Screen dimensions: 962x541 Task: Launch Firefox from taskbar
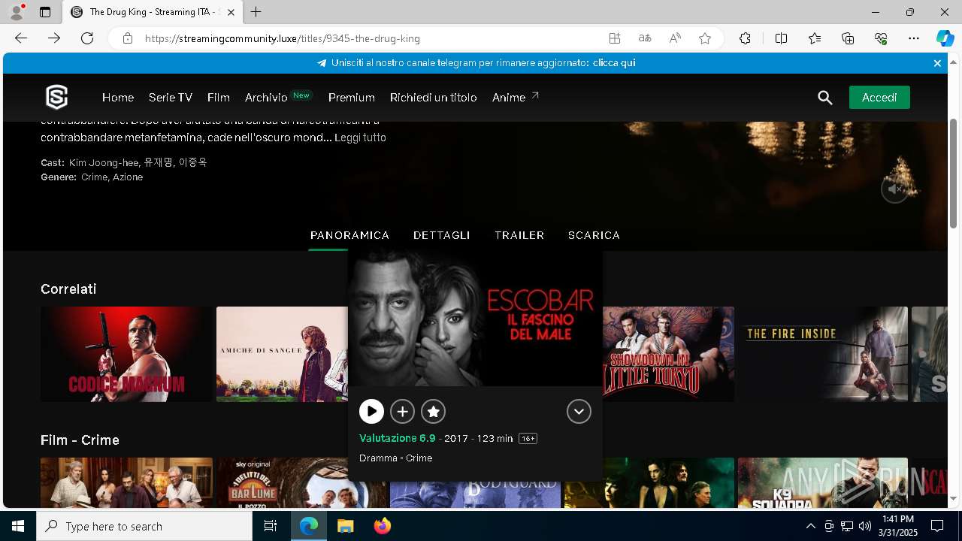(383, 526)
